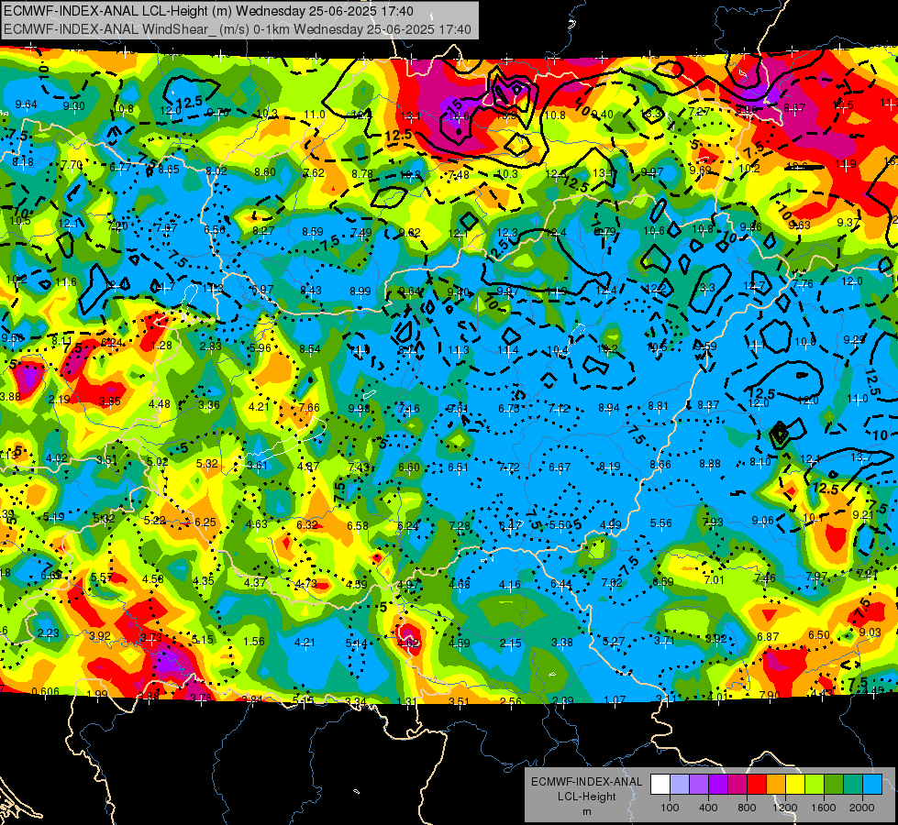Pick the pure yellow legend swatch
This screenshot has width=898, height=825.
[795, 785]
